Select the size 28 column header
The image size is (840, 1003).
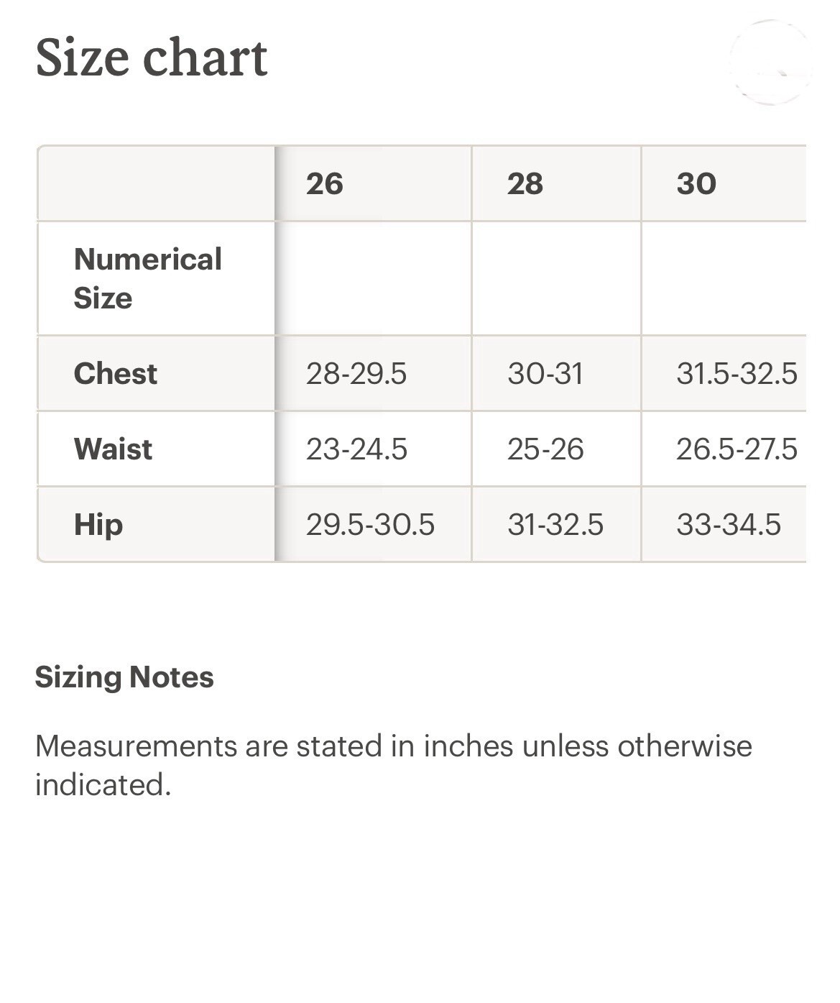click(x=556, y=183)
